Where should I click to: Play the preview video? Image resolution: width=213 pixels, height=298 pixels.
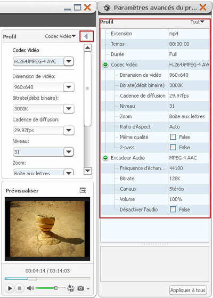[x=10, y=288]
